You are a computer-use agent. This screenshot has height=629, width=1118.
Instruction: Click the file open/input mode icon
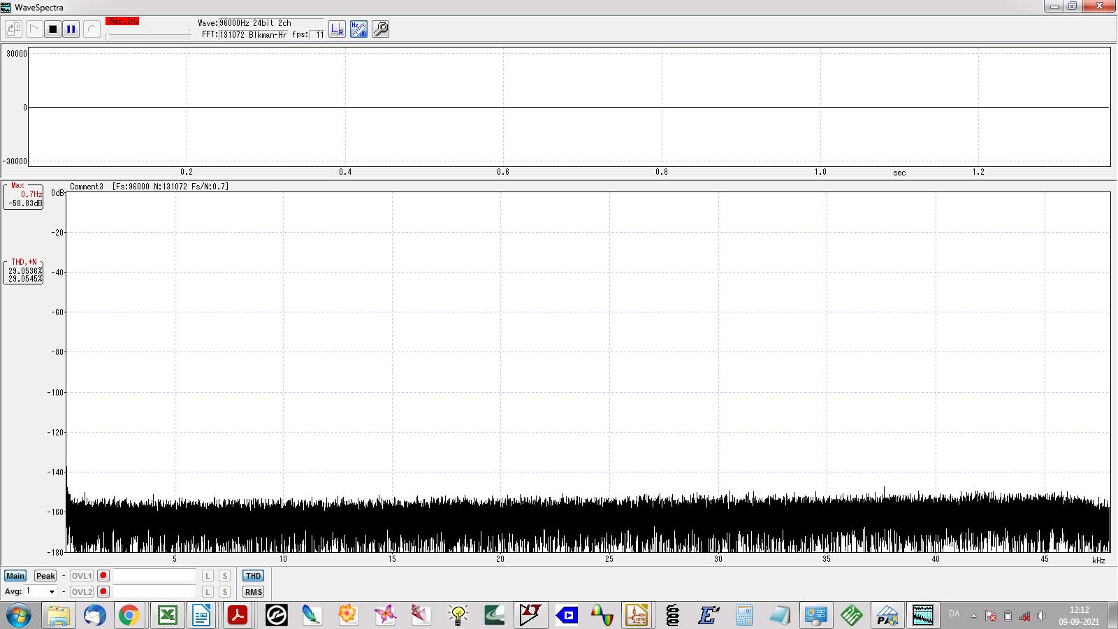(x=14, y=29)
